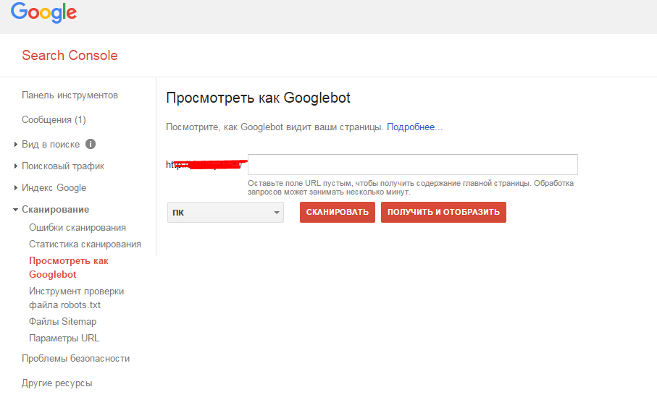The width and height of the screenshot is (657, 413).
Task: Open Проблемы безопасности
Action: click(x=75, y=358)
